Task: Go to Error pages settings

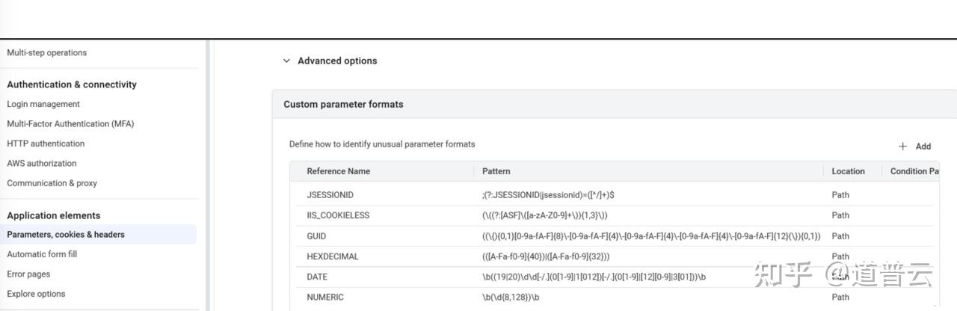Action: tap(28, 274)
